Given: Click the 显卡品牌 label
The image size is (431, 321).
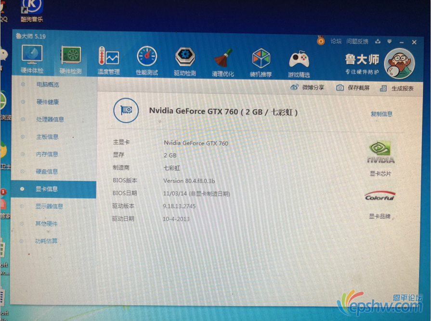Looking at the screenshot, I should pyautogui.click(x=379, y=216).
